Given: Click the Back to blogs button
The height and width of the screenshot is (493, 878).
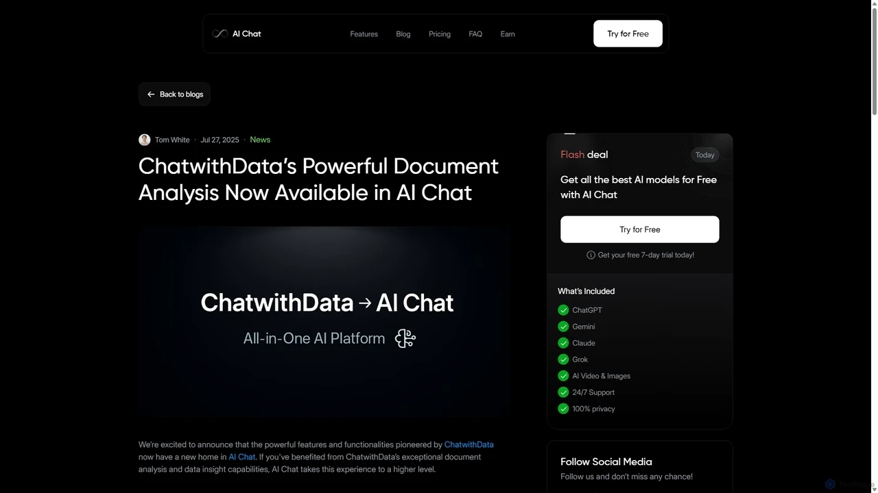Looking at the screenshot, I should coord(174,94).
